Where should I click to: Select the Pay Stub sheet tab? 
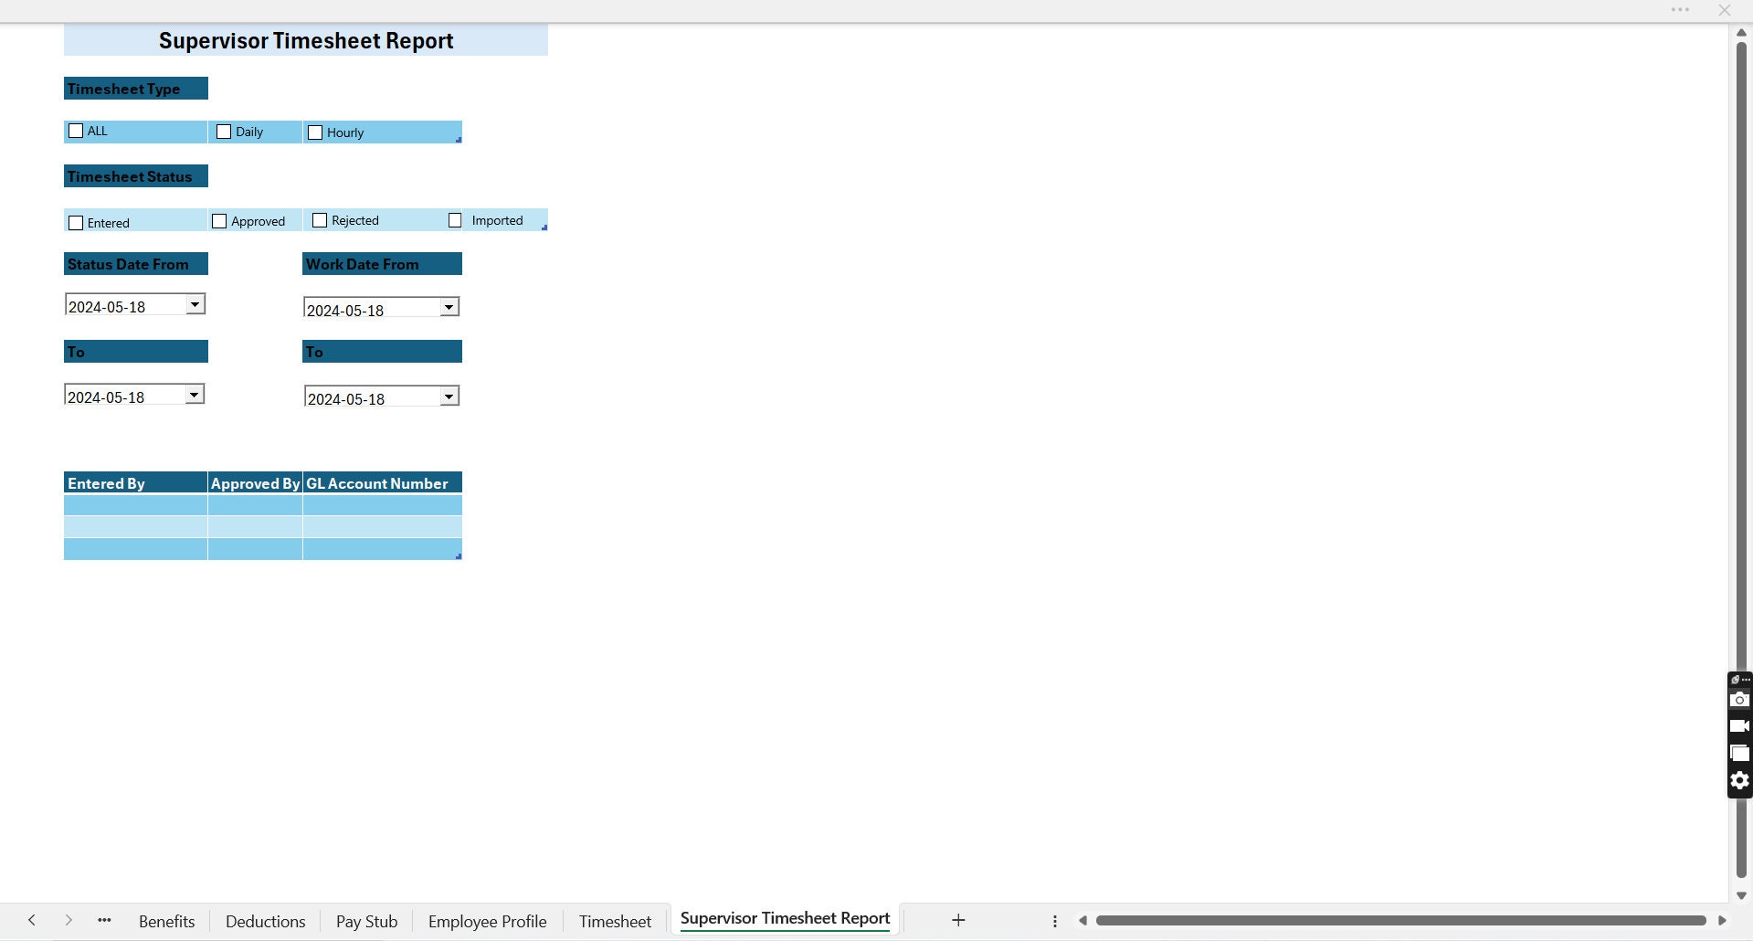[366, 920]
